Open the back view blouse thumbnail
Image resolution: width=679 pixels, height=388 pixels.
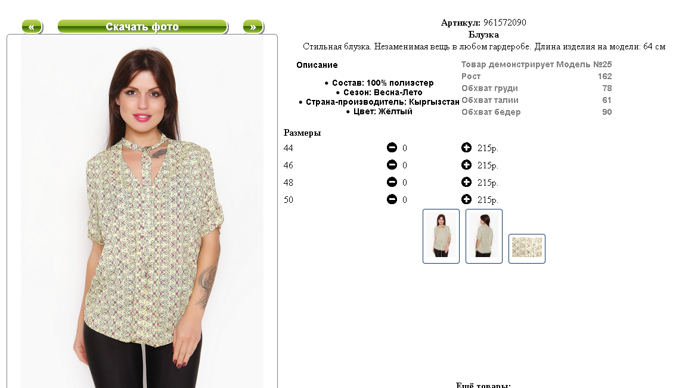point(483,236)
